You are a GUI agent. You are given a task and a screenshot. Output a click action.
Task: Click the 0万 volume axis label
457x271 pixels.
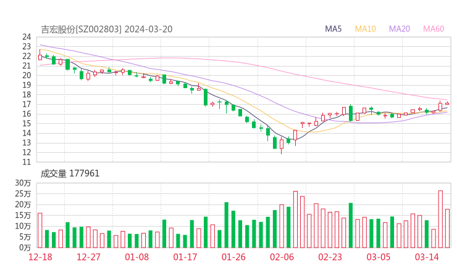(x=25, y=248)
